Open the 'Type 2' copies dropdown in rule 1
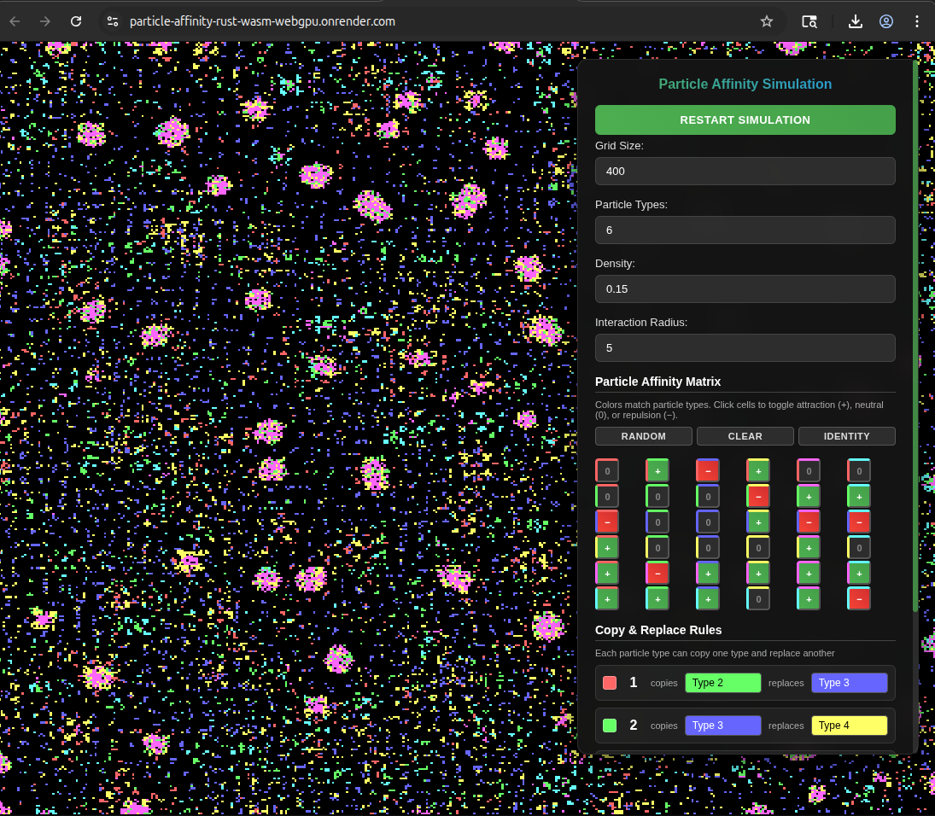935x816 pixels. [722, 682]
